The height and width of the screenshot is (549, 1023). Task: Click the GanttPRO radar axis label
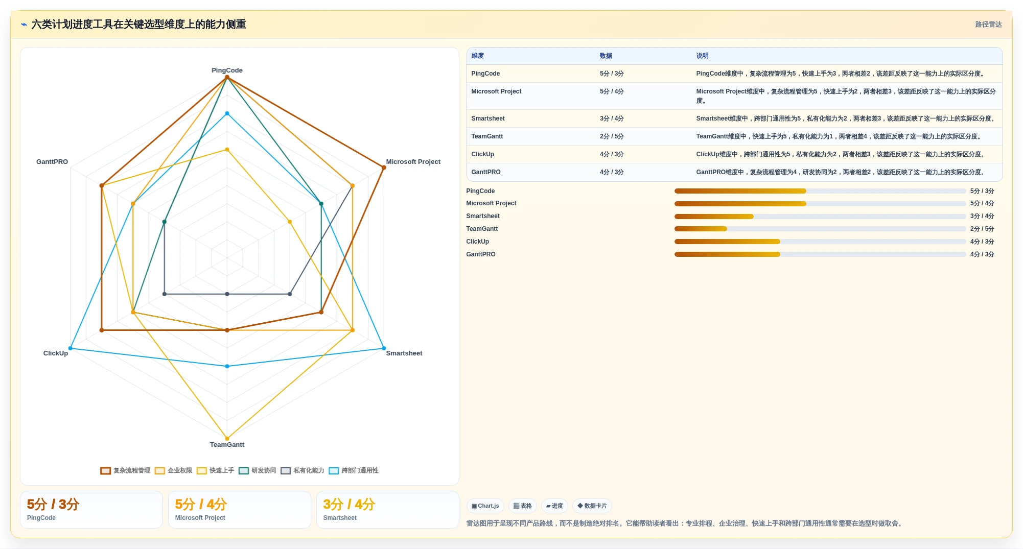click(52, 162)
